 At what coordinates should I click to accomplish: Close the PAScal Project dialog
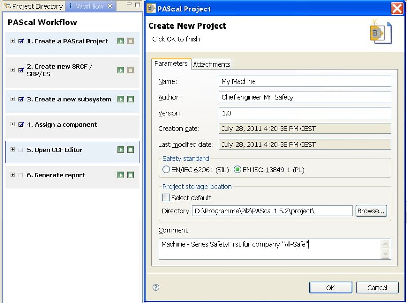pyautogui.click(x=397, y=8)
